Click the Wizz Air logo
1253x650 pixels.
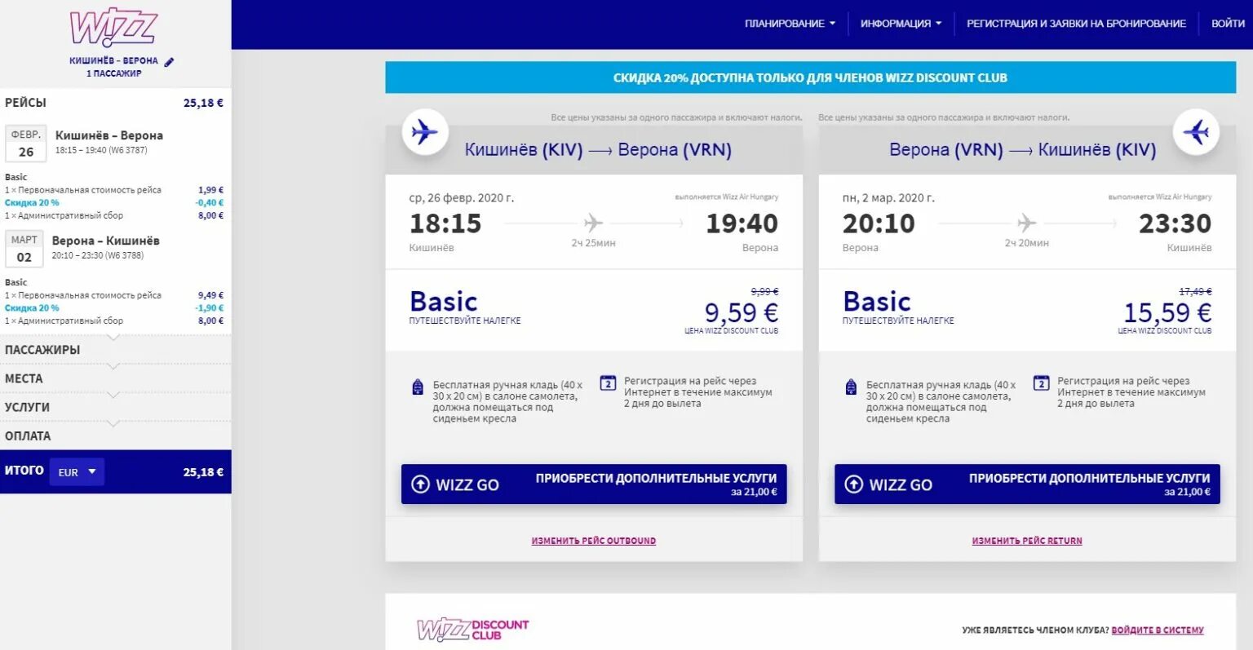[113, 28]
